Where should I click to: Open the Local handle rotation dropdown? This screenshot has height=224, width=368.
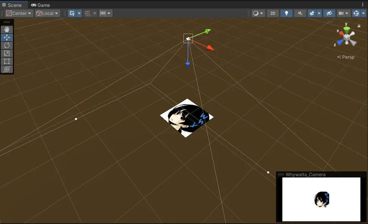coord(47,13)
